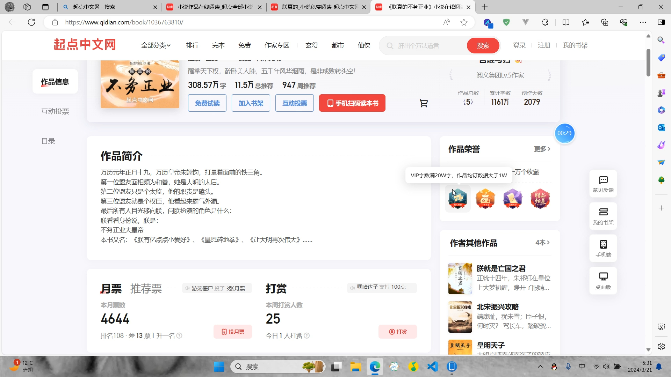Open 完本 navigation item
Viewport: 671px width, 377px height.
[x=218, y=45]
